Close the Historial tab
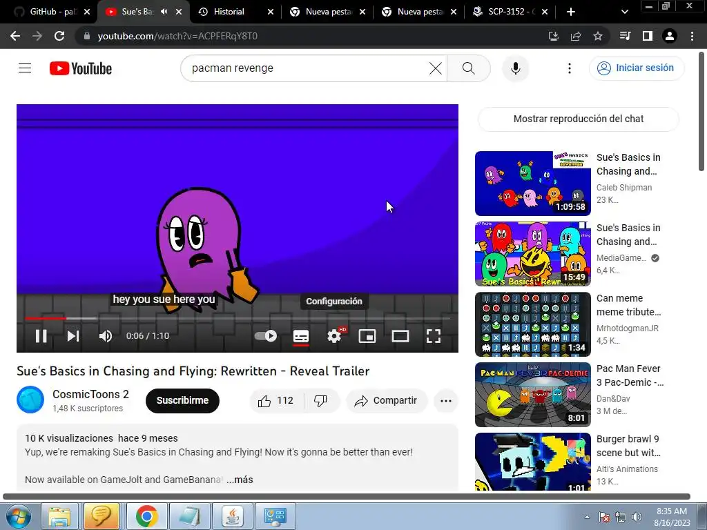Screen dimensions: 707x530 (271, 12)
